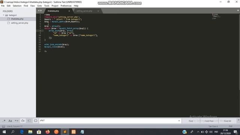Go to previous tab arrow
Viewport: 240px width, 135px height.
coord(39,10)
